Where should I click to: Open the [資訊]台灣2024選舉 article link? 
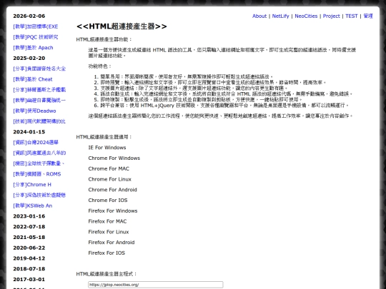36,143
